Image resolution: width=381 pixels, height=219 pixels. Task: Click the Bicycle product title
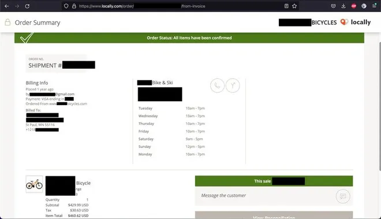(83, 183)
